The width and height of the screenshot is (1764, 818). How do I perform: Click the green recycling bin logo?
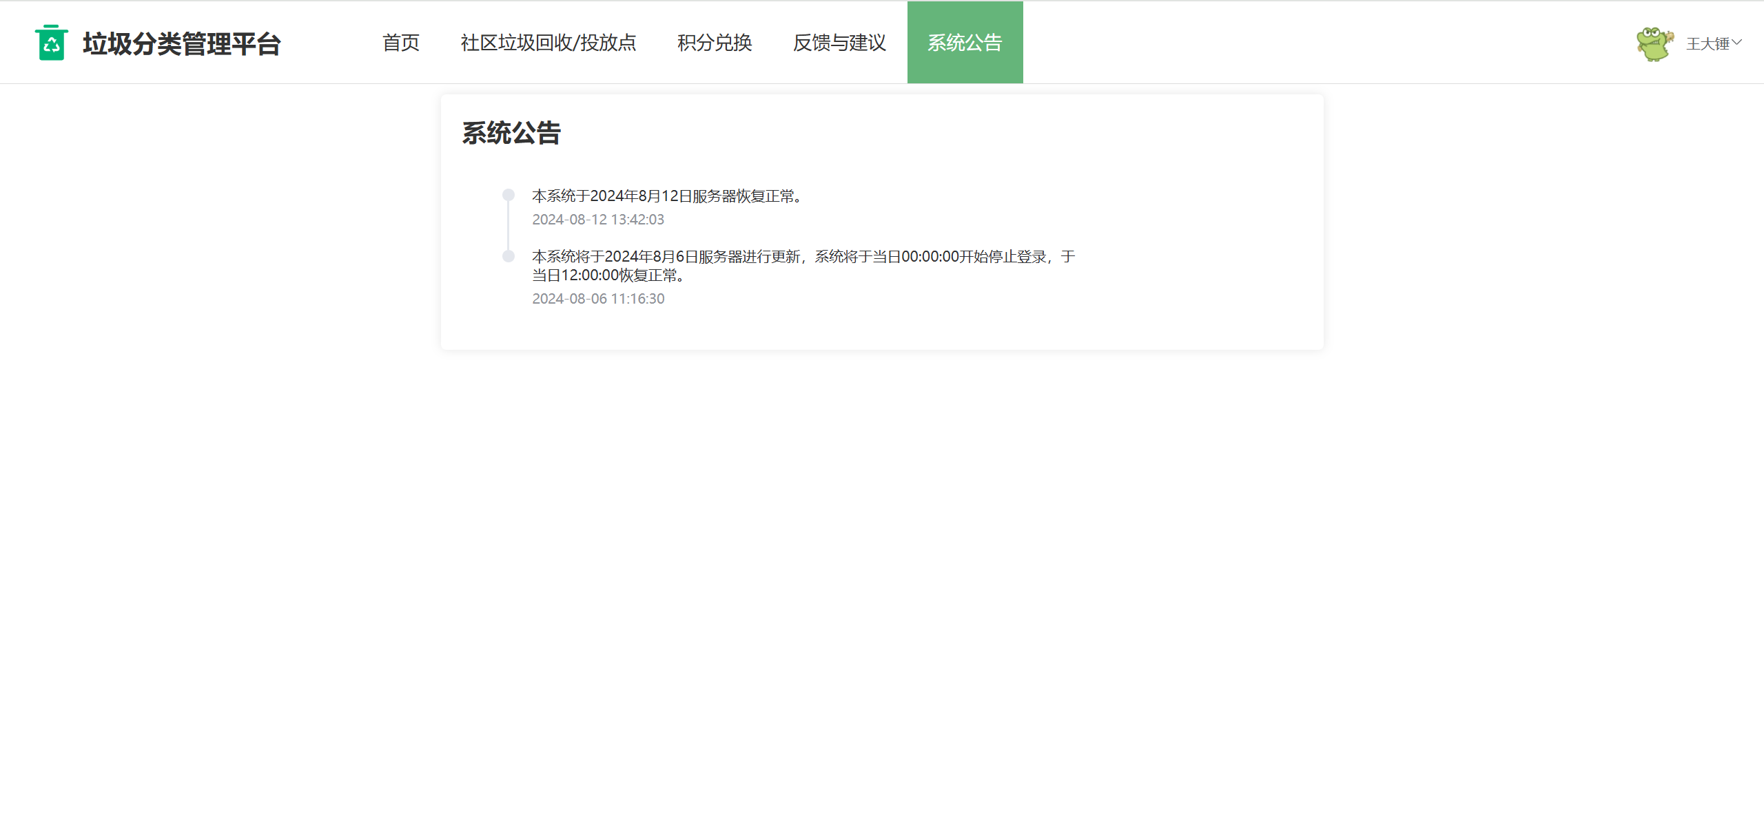[51, 43]
